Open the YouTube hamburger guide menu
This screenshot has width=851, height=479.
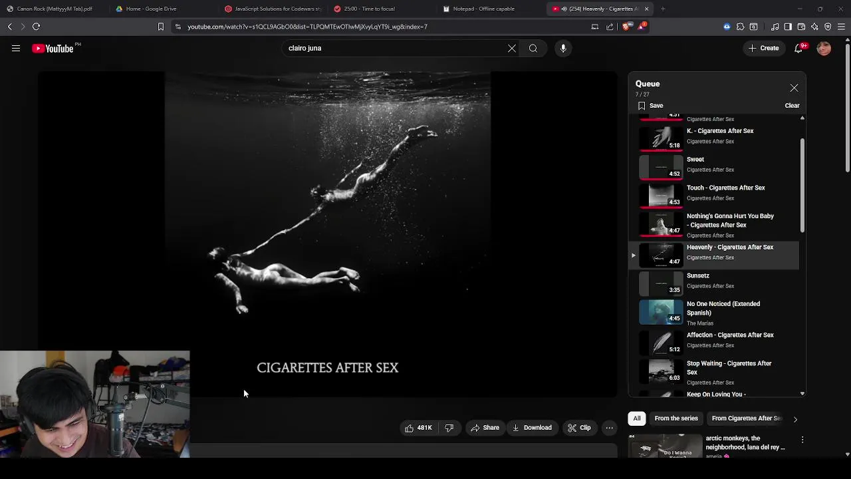click(16, 48)
